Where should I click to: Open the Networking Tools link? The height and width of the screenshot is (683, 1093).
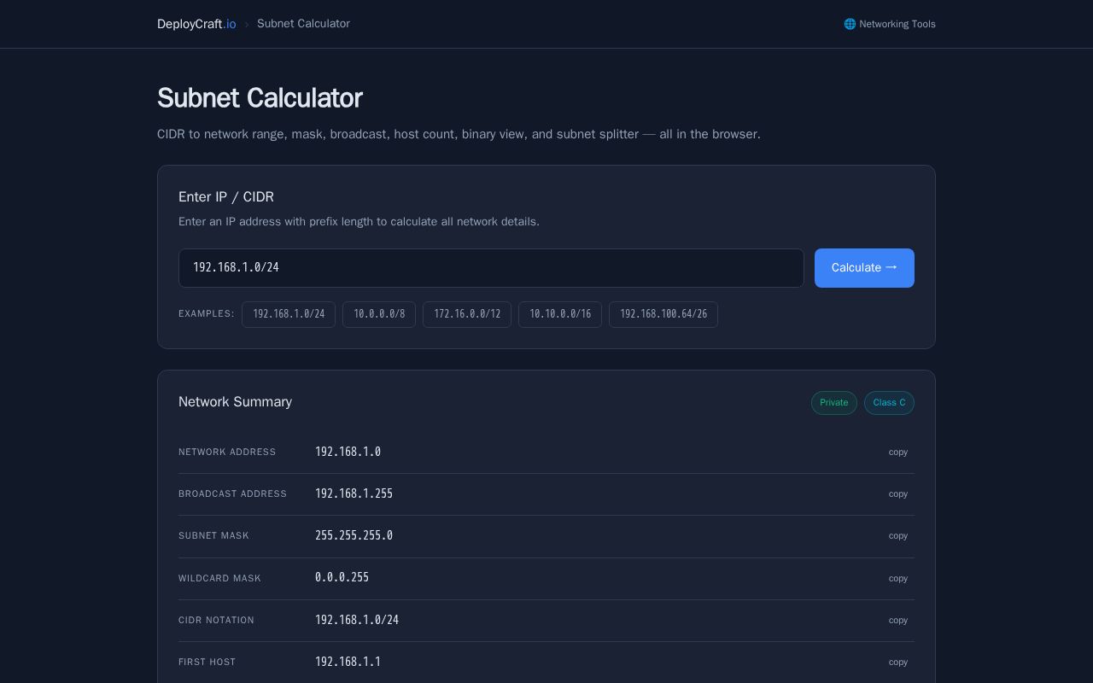(890, 24)
